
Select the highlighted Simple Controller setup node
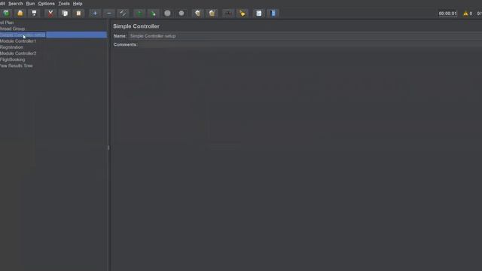tap(23, 35)
